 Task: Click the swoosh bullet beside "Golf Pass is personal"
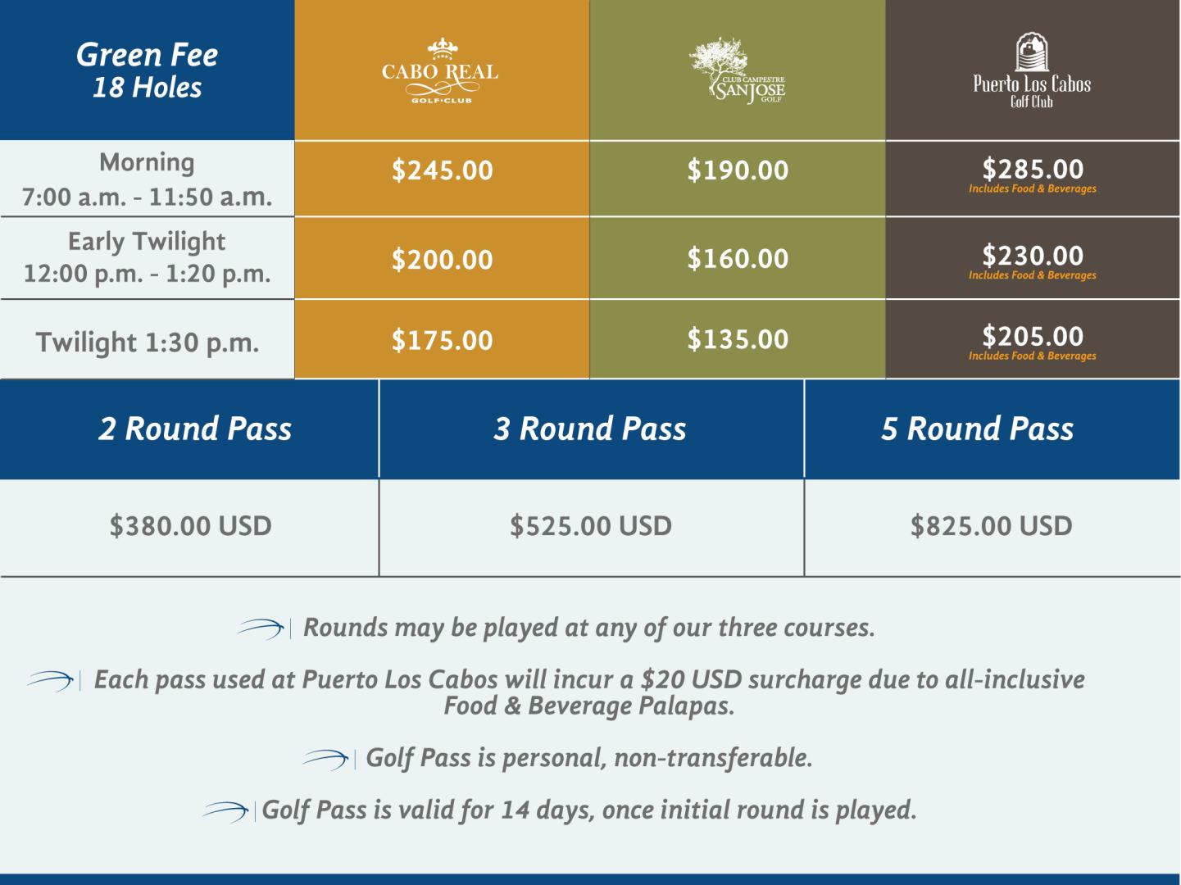(325, 759)
